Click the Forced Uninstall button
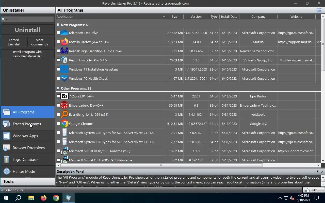Screen dimensions: 325x203 coord(14,42)
